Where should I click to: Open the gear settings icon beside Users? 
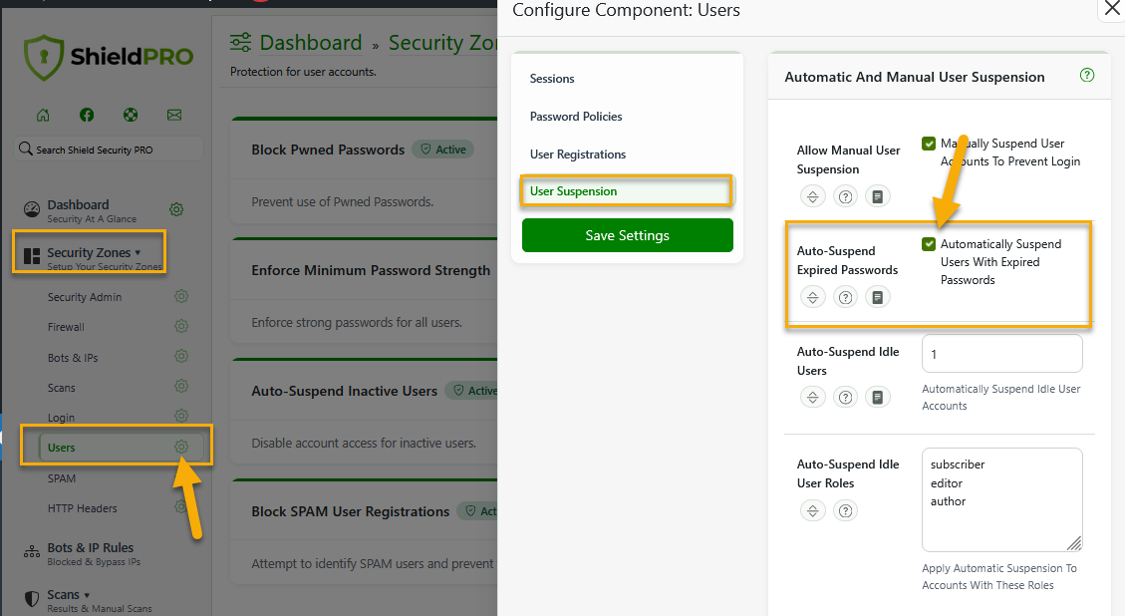181,448
